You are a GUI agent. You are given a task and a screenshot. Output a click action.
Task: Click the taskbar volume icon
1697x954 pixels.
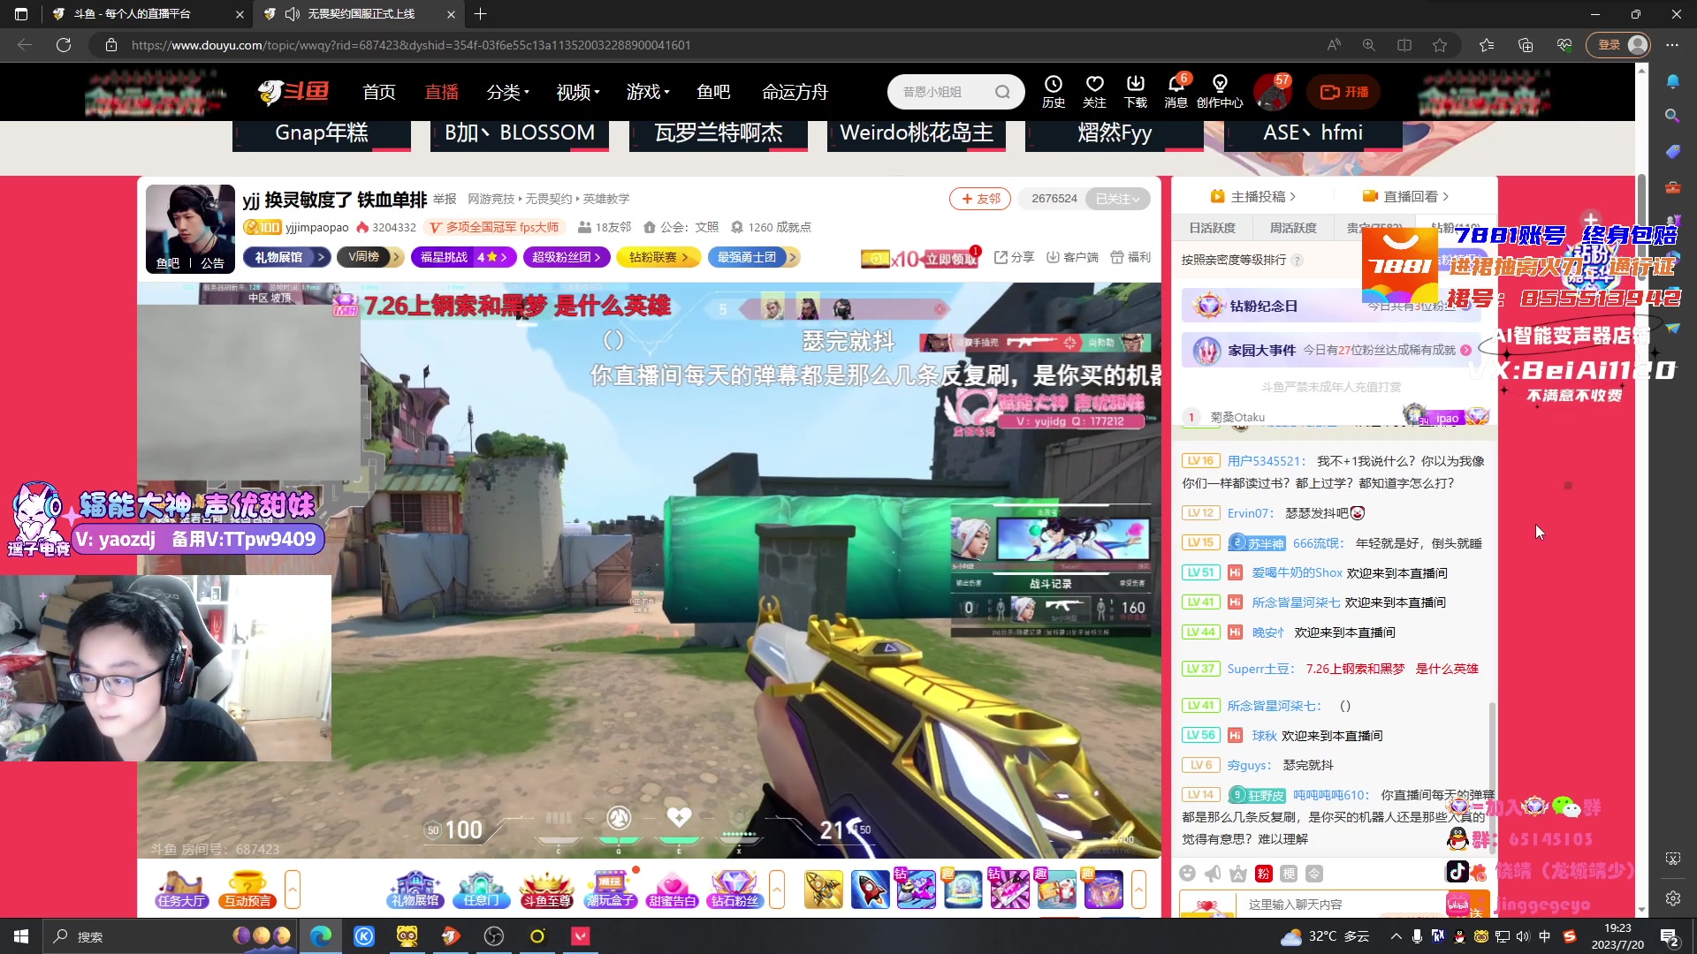coord(1523,936)
